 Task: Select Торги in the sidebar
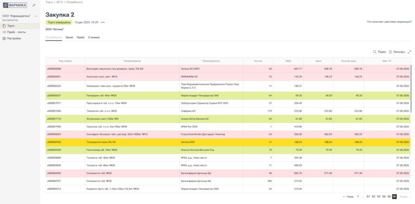11,26
